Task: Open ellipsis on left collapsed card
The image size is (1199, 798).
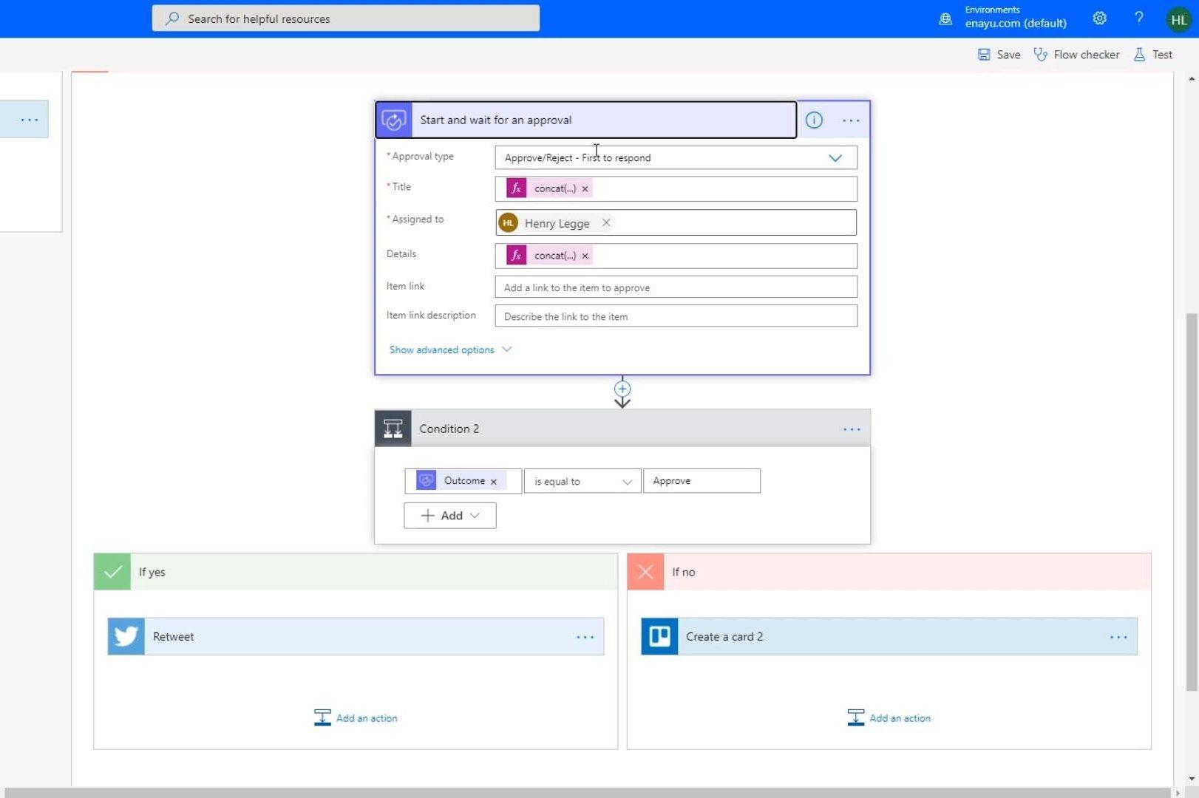Action: tap(30, 120)
